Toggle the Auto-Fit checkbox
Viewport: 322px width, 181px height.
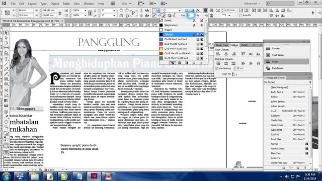point(240,16)
